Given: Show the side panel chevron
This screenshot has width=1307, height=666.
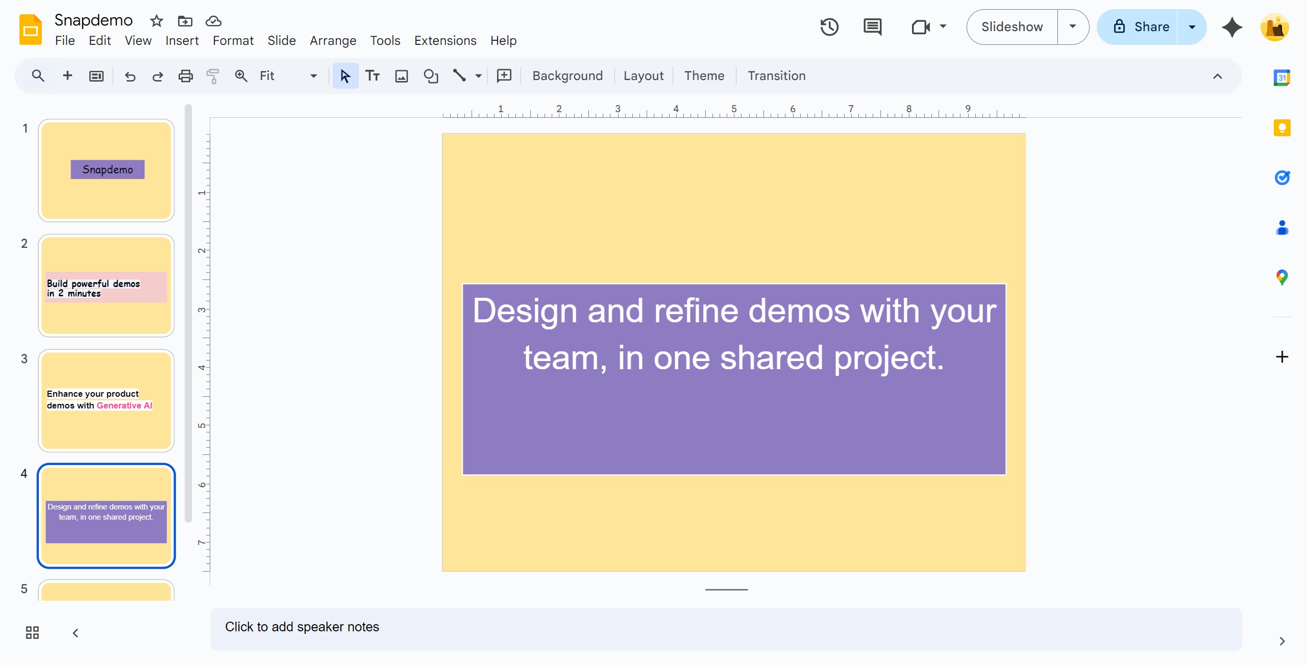Looking at the screenshot, I should 1281,641.
